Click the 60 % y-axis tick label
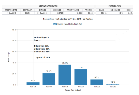139x95 pixels. point(14,52)
